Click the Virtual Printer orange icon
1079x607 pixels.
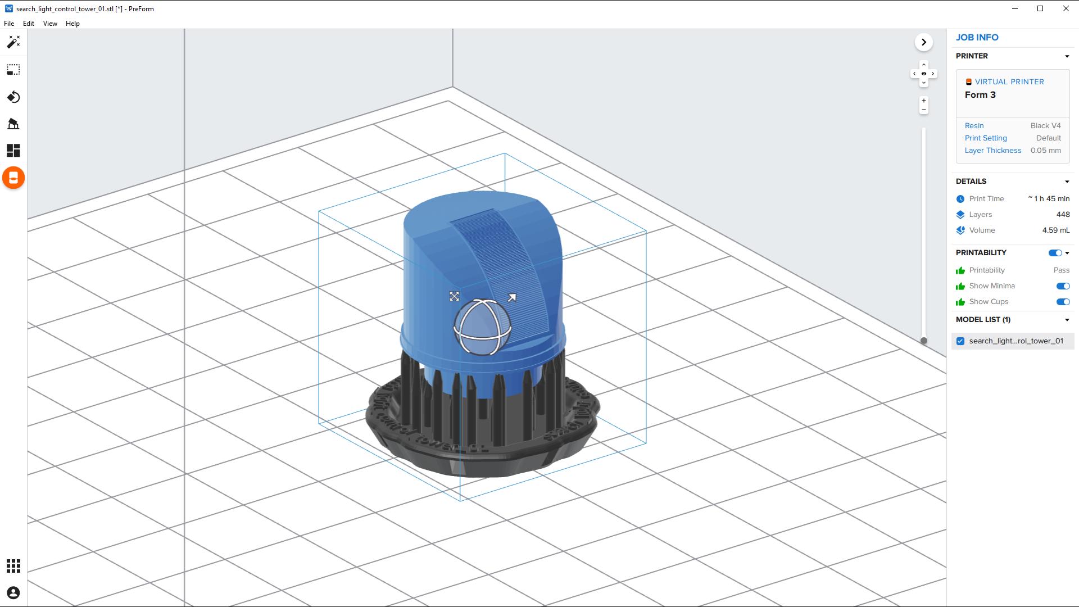pos(968,82)
